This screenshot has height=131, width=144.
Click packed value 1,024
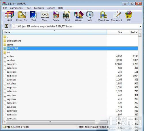click(135, 76)
